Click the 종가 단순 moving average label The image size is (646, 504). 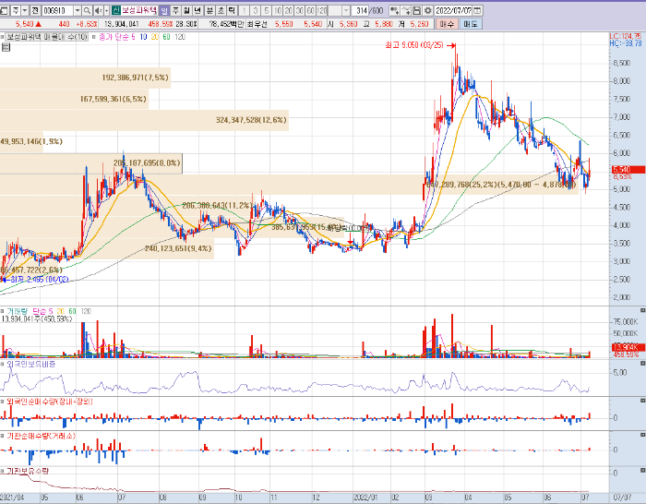pos(114,37)
